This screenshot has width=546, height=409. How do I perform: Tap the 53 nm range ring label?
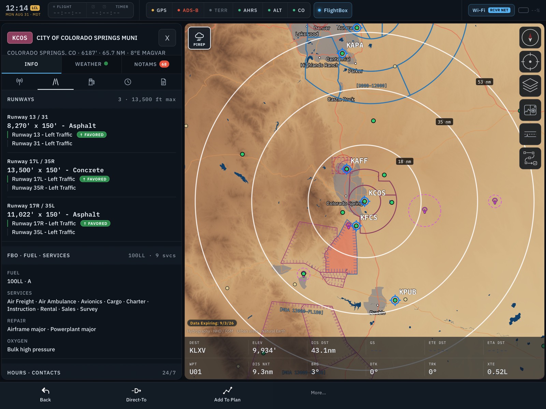point(484,82)
